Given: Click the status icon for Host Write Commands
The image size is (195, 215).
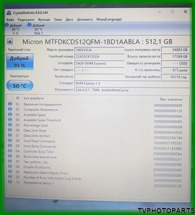Looking at the screenshot, I should (x=10, y=146).
